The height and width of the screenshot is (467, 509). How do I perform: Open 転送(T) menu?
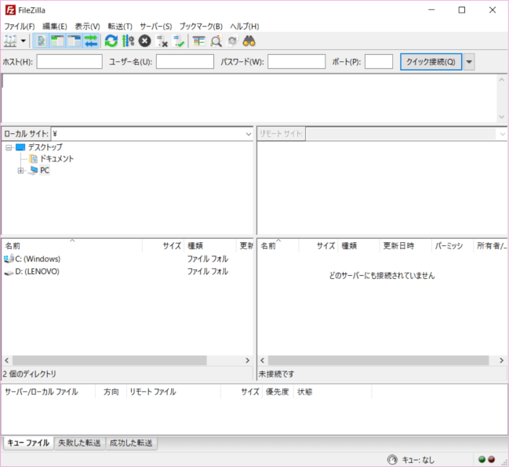(x=120, y=27)
